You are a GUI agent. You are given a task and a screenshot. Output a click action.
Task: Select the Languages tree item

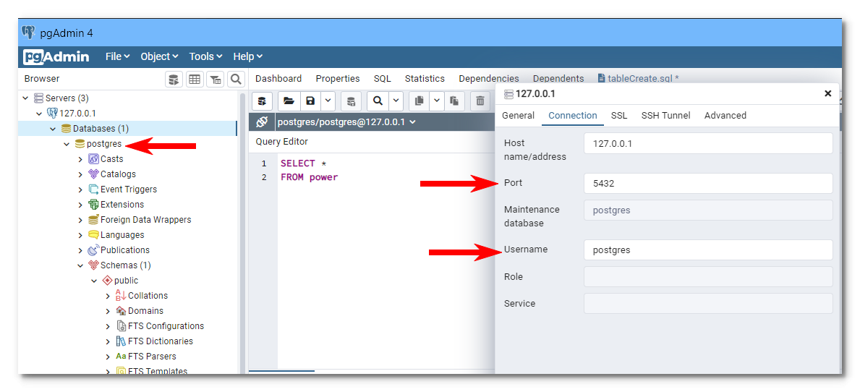(x=122, y=234)
